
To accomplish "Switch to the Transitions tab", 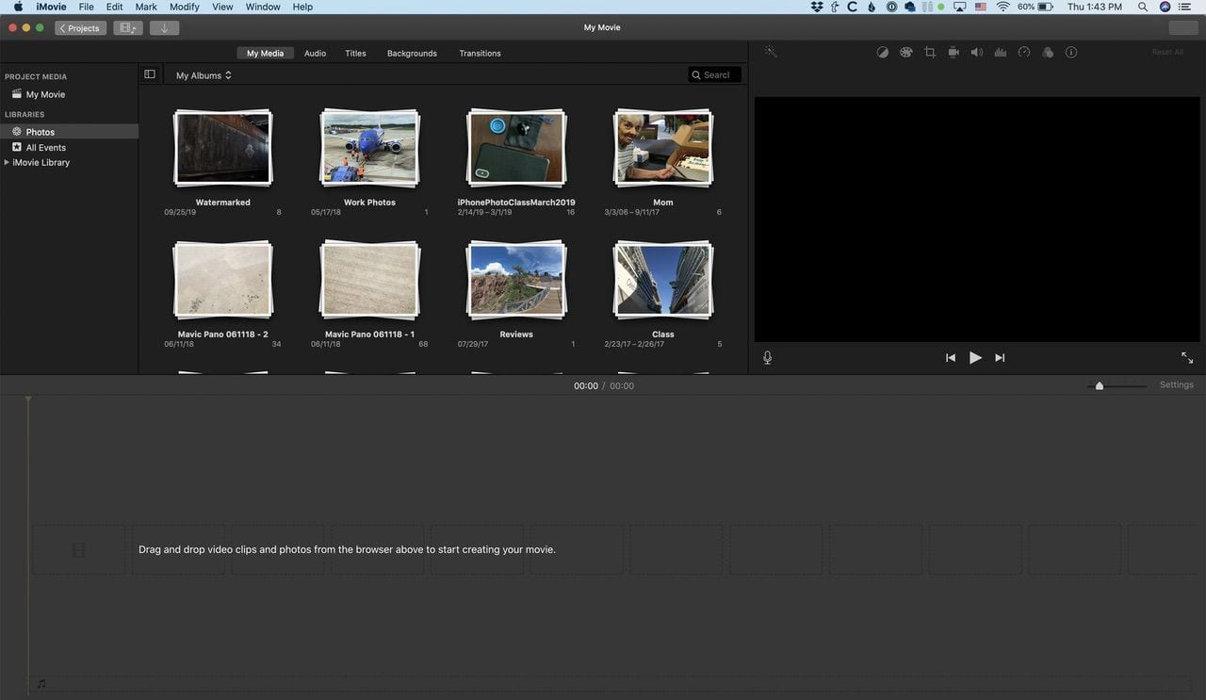I will 480,54.
